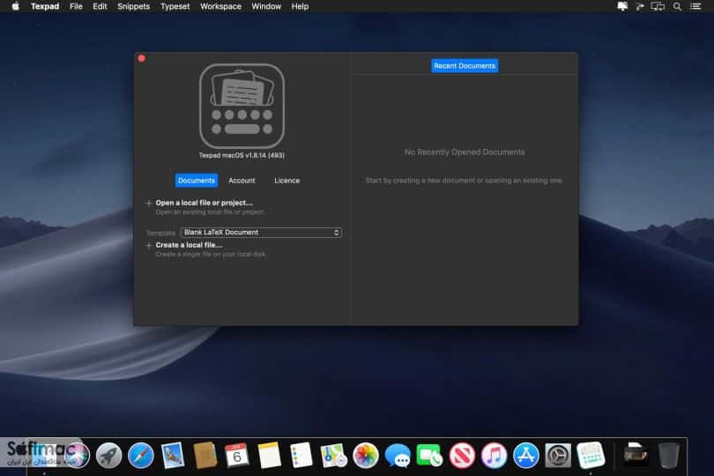Choose Create a local file option
The image size is (714, 476).
pyautogui.click(x=189, y=245)
